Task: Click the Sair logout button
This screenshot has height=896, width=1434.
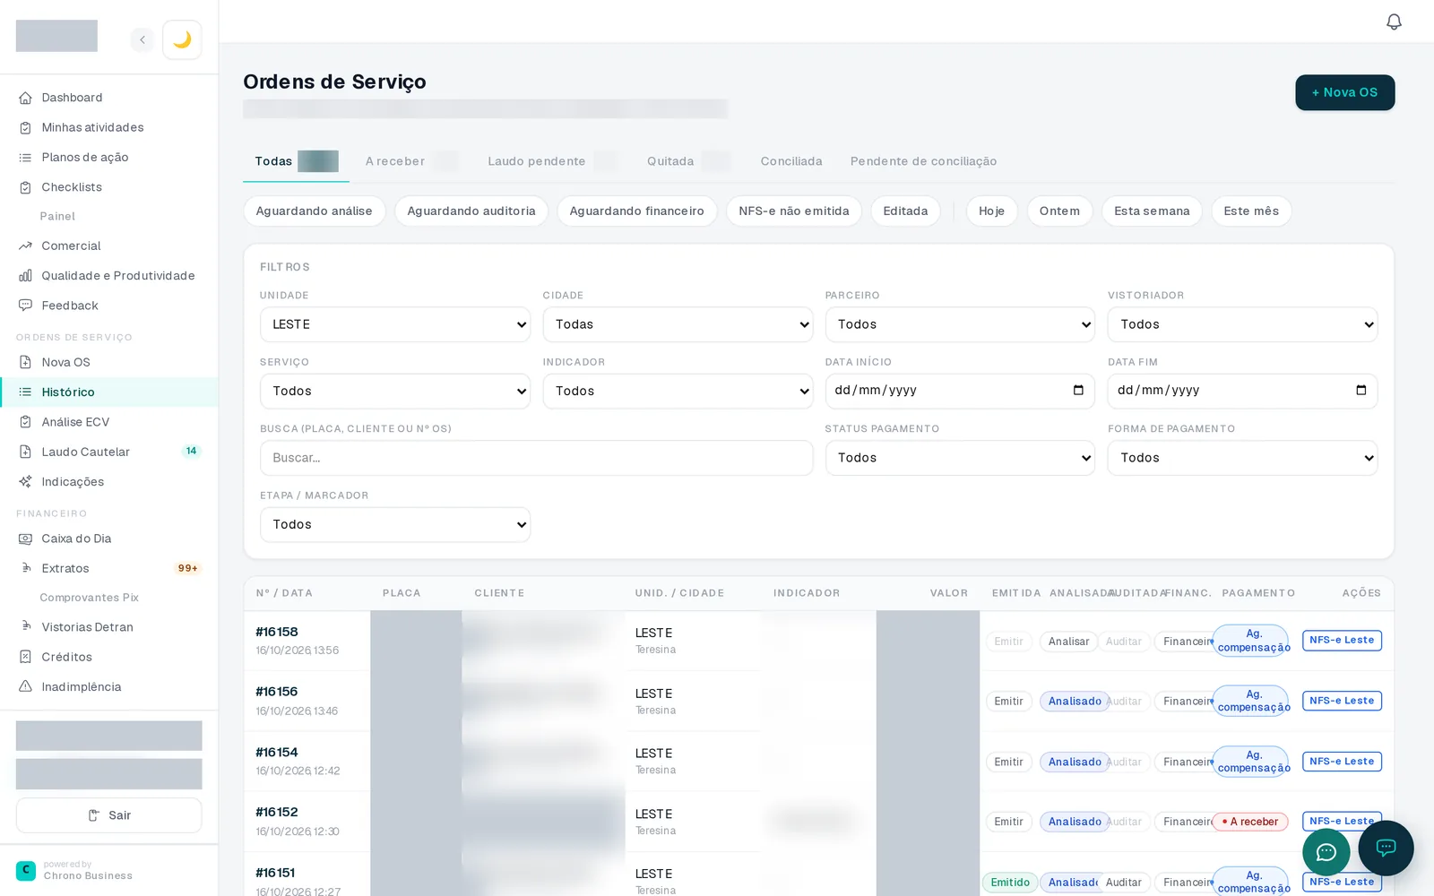Action: pyautogui.click(x=108, y=815)
